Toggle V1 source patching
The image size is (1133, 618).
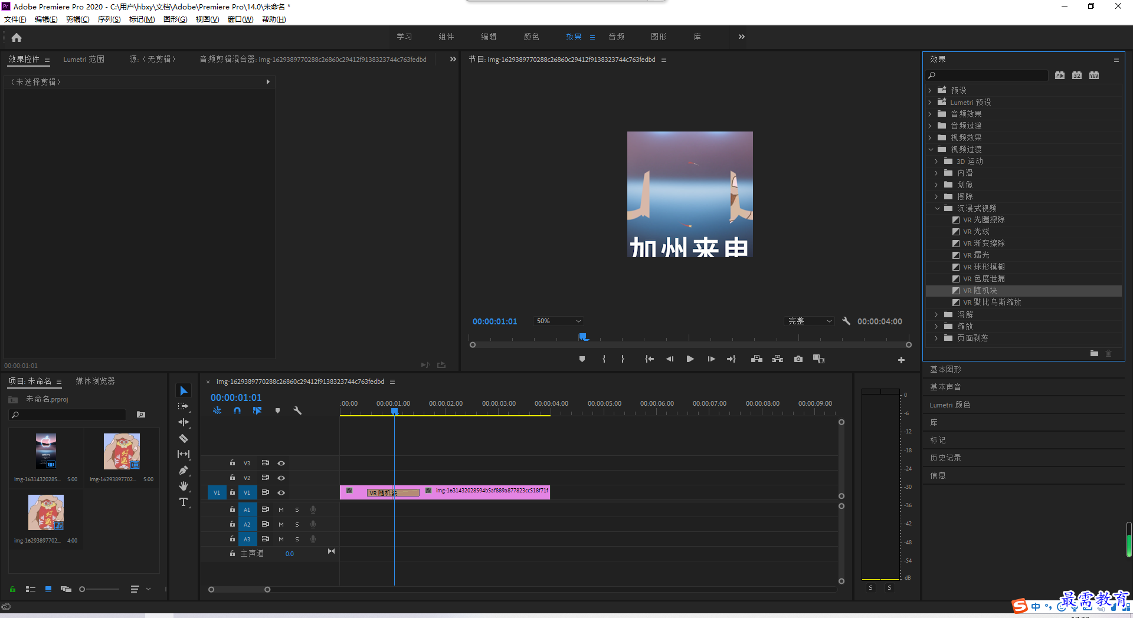(x=217, y=492)
